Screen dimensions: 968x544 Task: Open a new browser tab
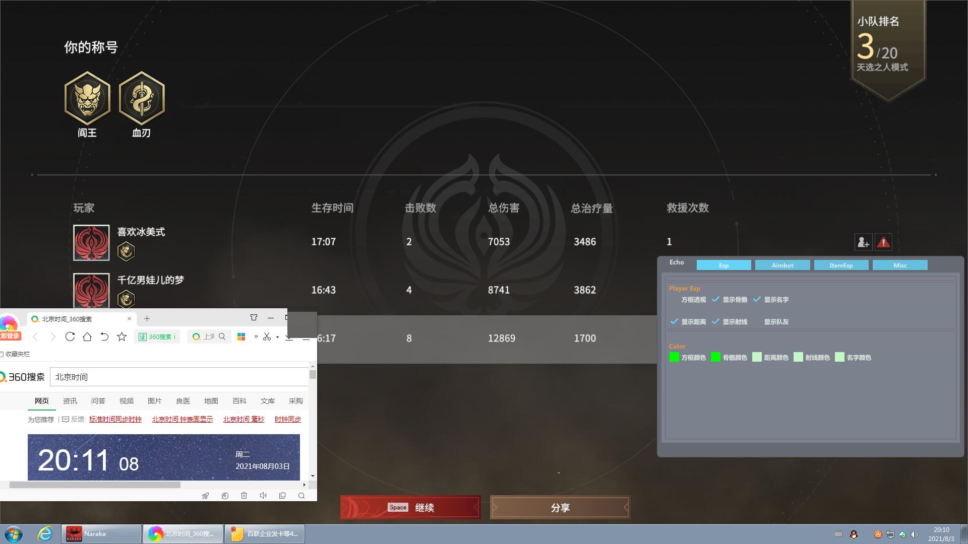147,318
